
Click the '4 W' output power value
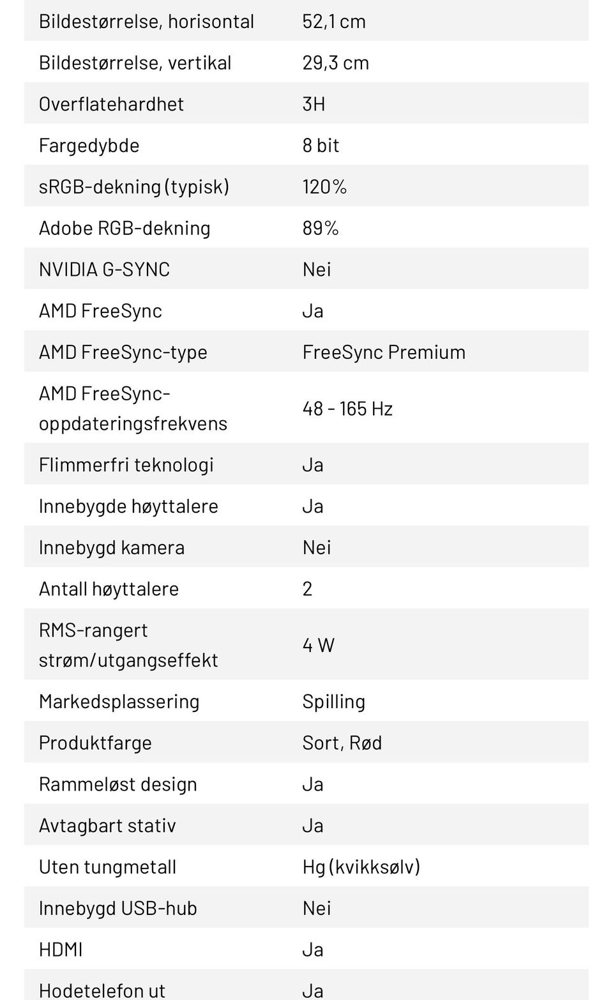coord(318,645)
